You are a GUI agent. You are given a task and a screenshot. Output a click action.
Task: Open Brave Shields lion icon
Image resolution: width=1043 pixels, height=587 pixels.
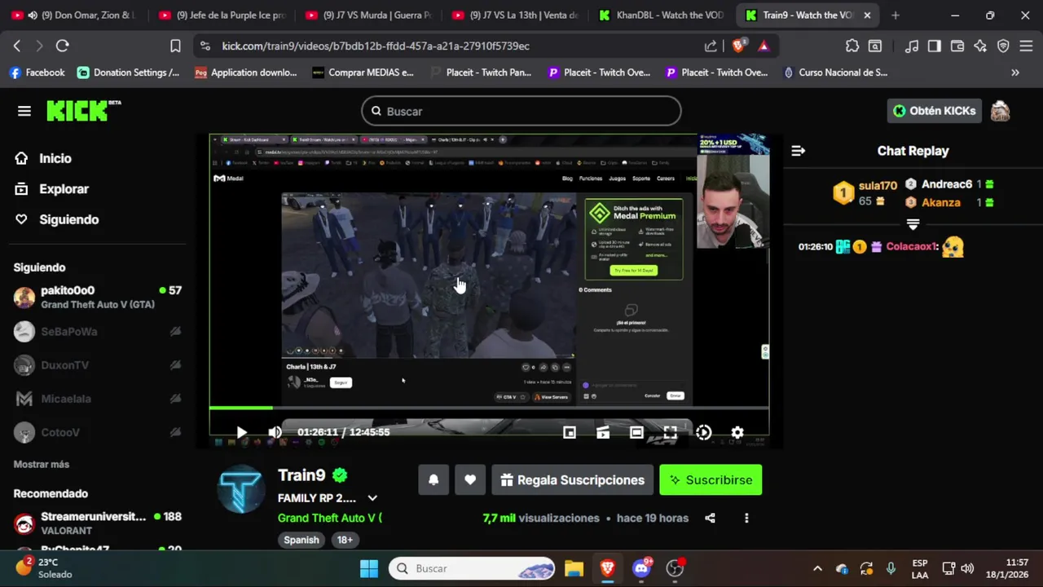click(x=738, y=46)
